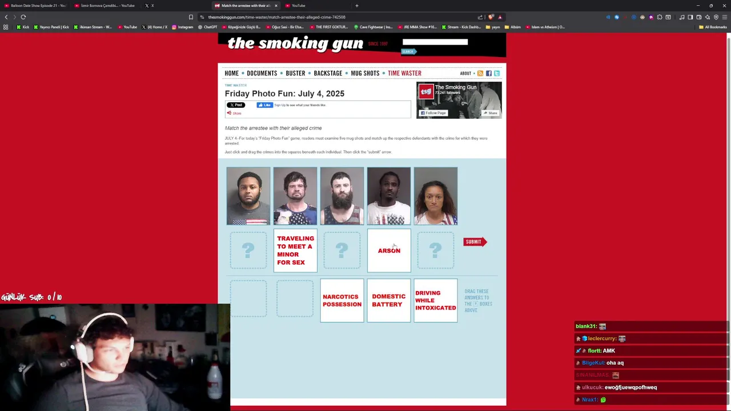The image size is (731, 411).
Task: Click the Facebook Like button
Action: 264,105
